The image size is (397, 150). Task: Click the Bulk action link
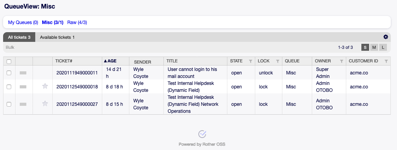click(10, 47)
